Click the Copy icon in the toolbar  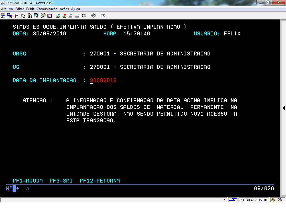pyautogui.click(x=23, y=16)
